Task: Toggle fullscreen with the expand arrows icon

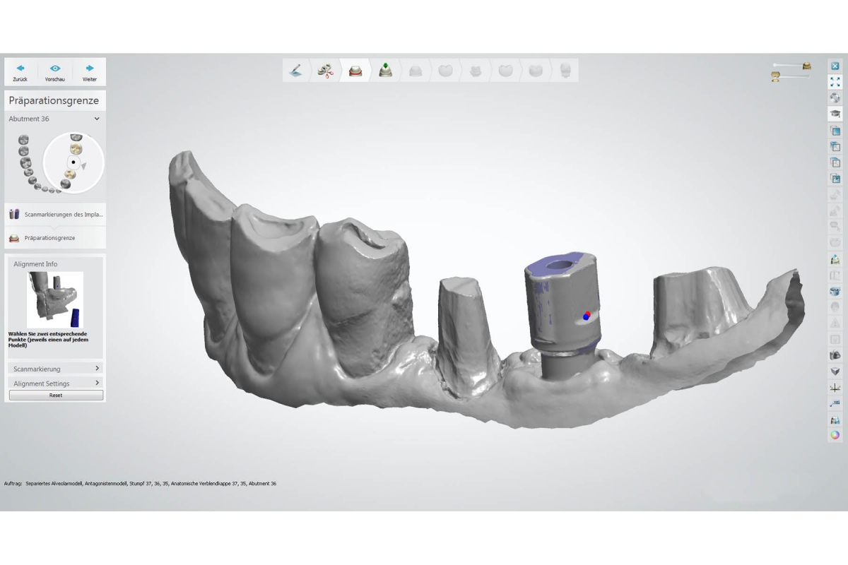Action: point(835,82)
